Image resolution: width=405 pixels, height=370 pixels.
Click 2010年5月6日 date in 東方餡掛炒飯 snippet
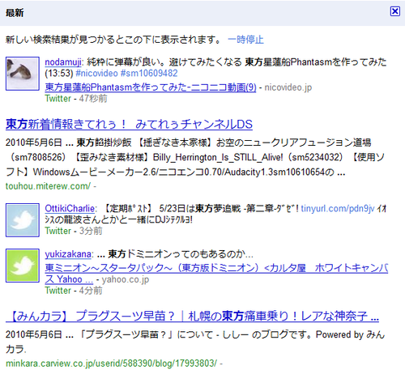(34, 142)
